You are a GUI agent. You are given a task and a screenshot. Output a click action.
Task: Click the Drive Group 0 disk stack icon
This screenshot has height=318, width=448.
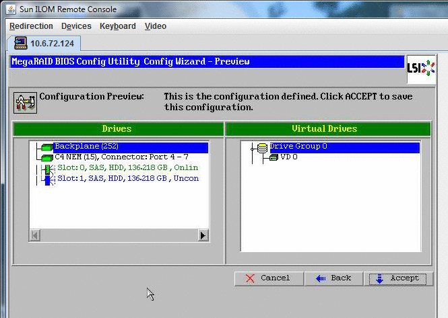[262, 148]
